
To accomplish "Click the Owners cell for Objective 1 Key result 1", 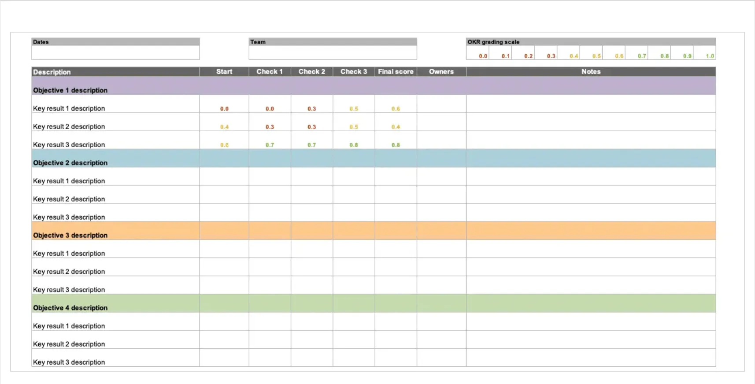I will 441,104.
